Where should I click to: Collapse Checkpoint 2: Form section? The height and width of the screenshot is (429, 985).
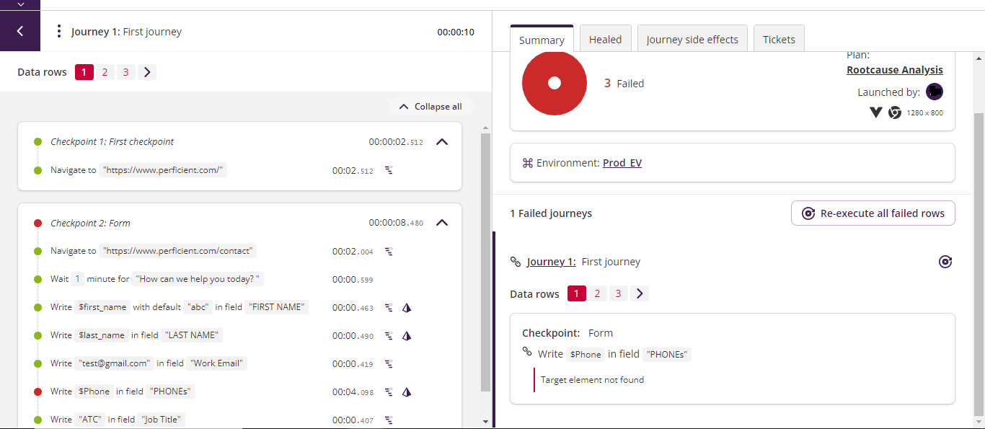point(442,223)
